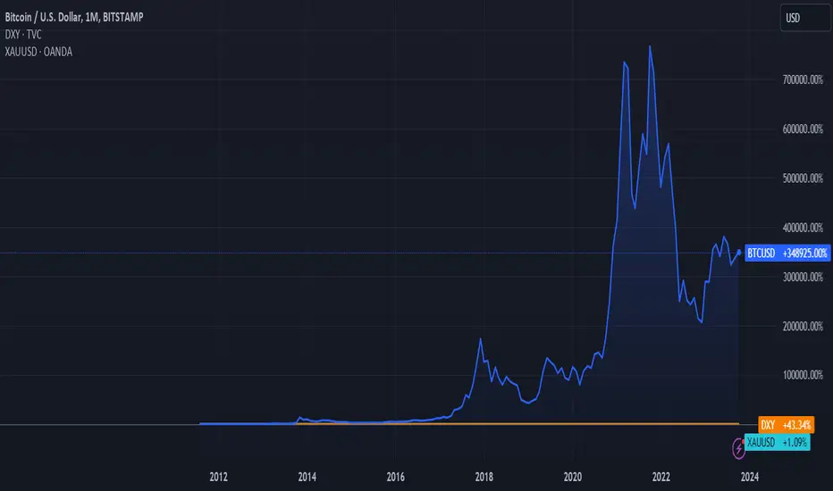This screenshot has width=833, height=491.
Task: Click the XAUUSD +1.09% label
Action: click(x=778, y=442)
